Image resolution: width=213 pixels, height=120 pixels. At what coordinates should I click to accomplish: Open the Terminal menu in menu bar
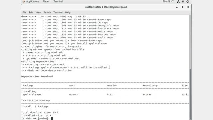tap(58, 12)
